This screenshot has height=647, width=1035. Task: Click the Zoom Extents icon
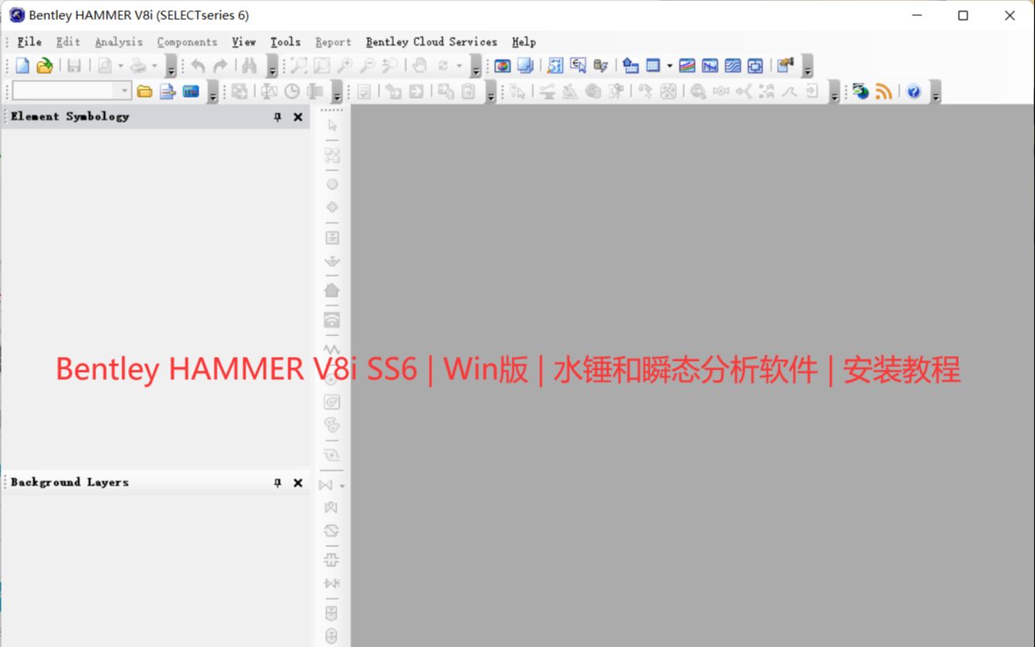click(x=299, y=65)
